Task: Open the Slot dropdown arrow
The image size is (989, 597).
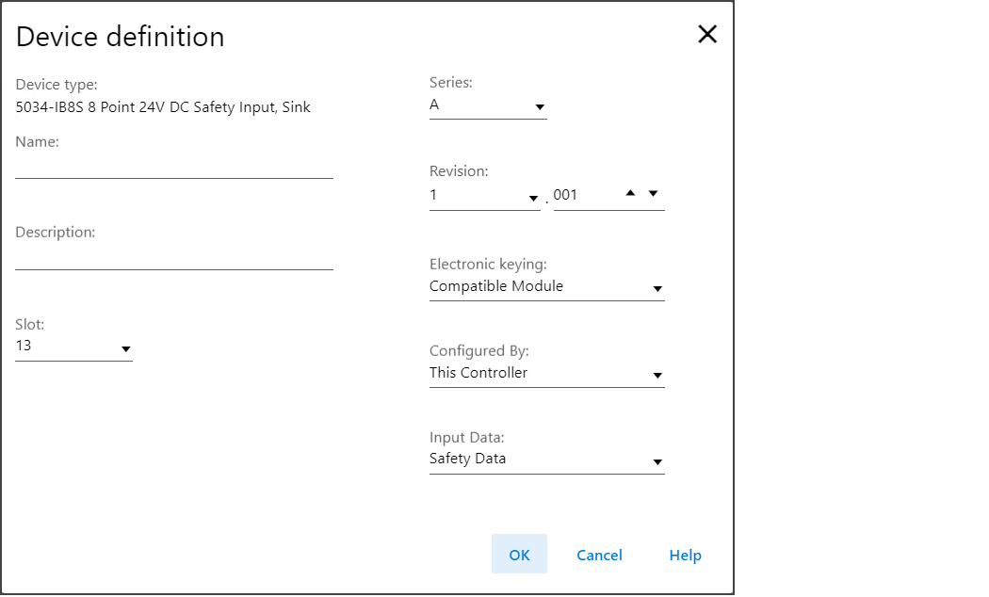Action: (x=125, y=349)
